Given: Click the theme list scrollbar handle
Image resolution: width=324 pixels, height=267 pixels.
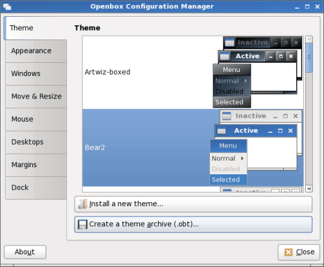Looking at the screenshot, I should (309, 58).
